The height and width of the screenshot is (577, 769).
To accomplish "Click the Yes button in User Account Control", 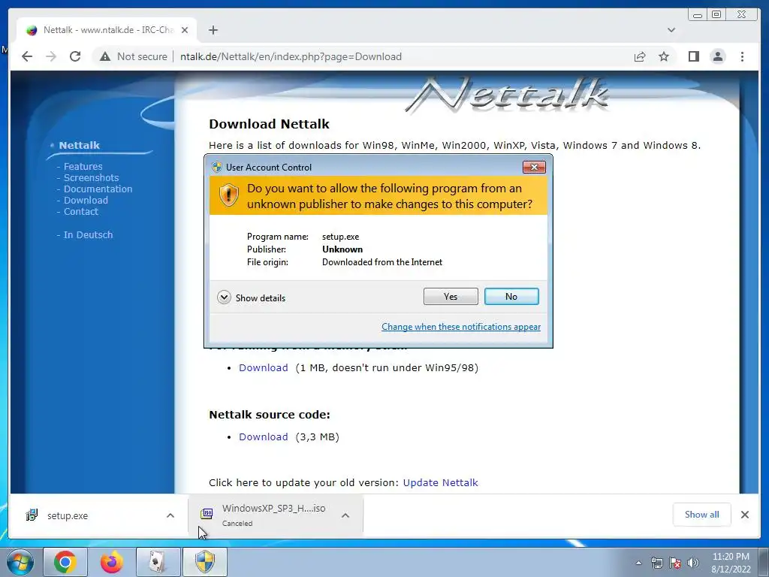I will pyautogui.click(x=451, y=296).
